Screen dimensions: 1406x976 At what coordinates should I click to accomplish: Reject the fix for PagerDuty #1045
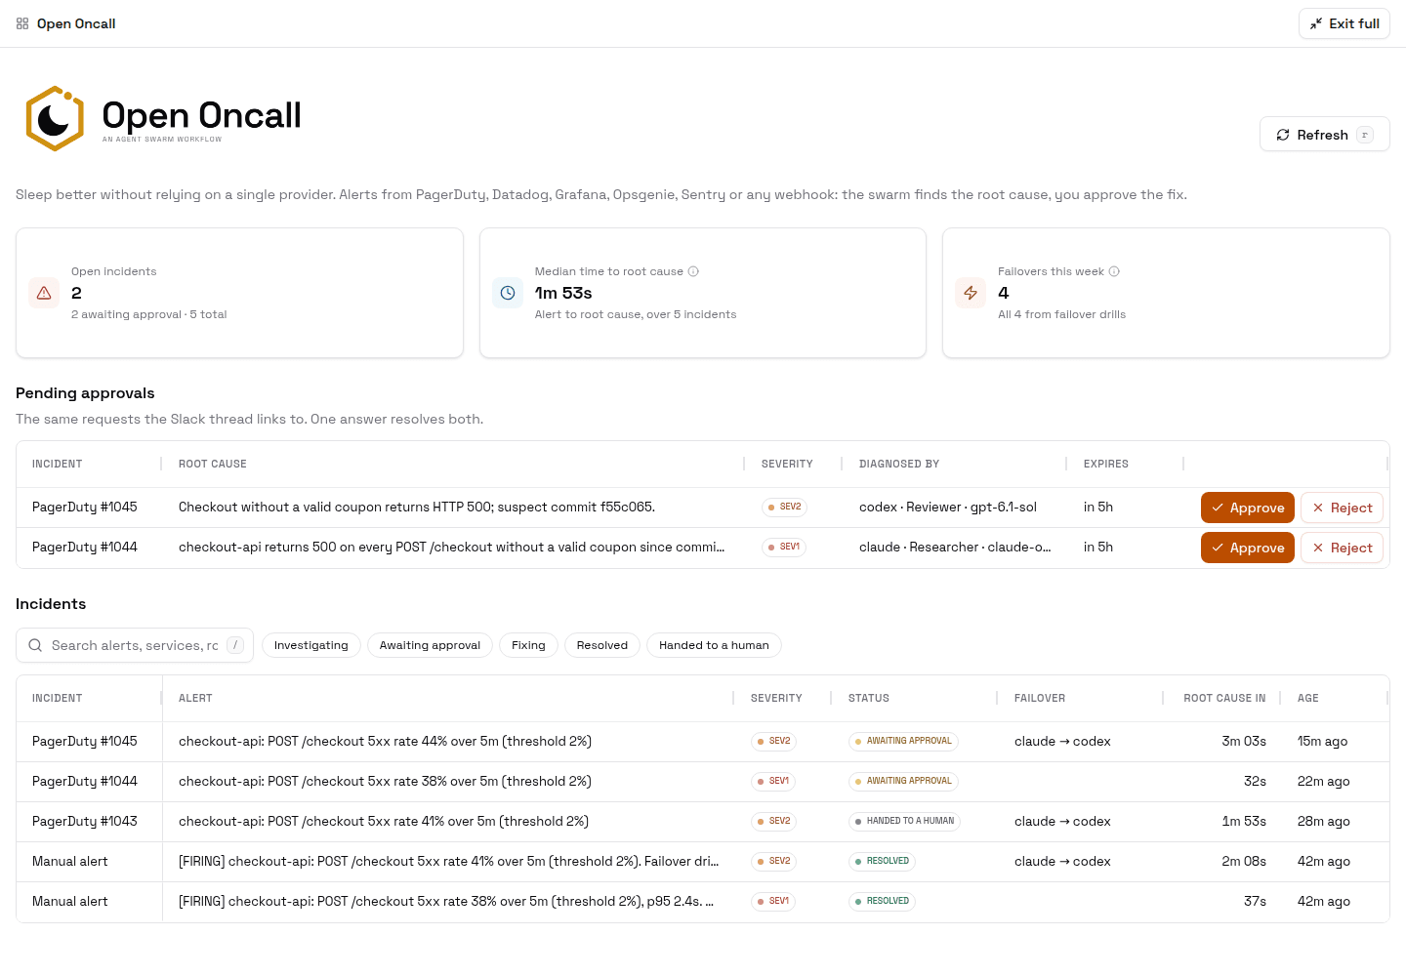coord(1343,508)
